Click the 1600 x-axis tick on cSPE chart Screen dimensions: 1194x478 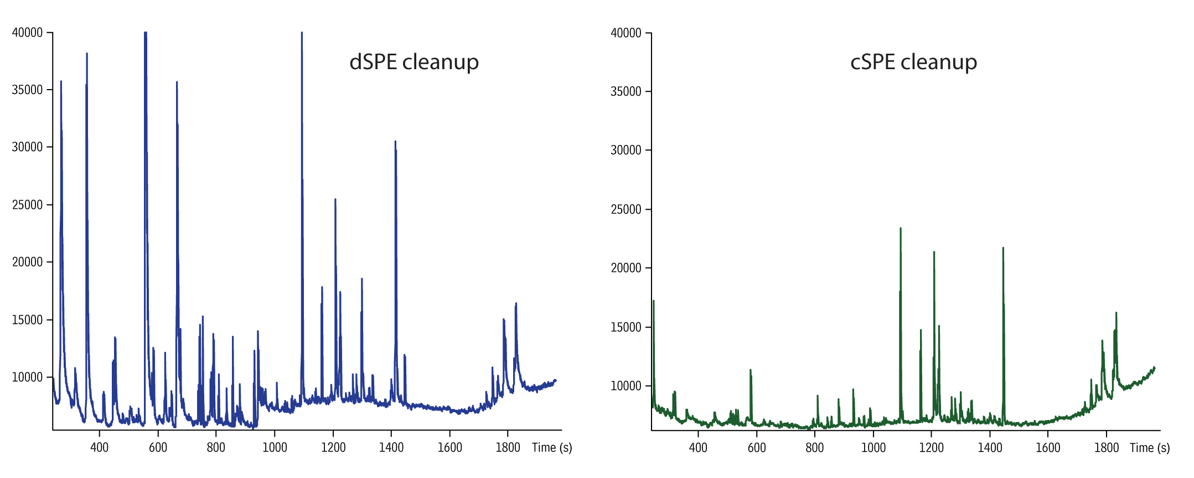(x=1048, y=448)
